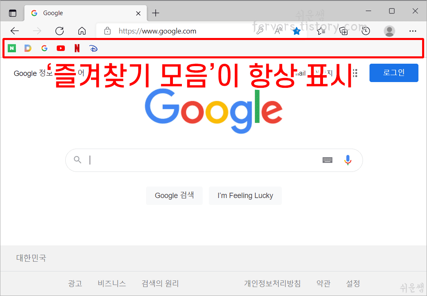Click the Google logo
Screen dimensions: 427x296
[214, 111]
